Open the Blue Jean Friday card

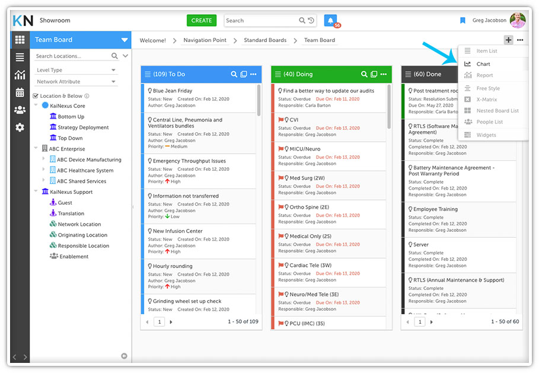click(200, 98)
